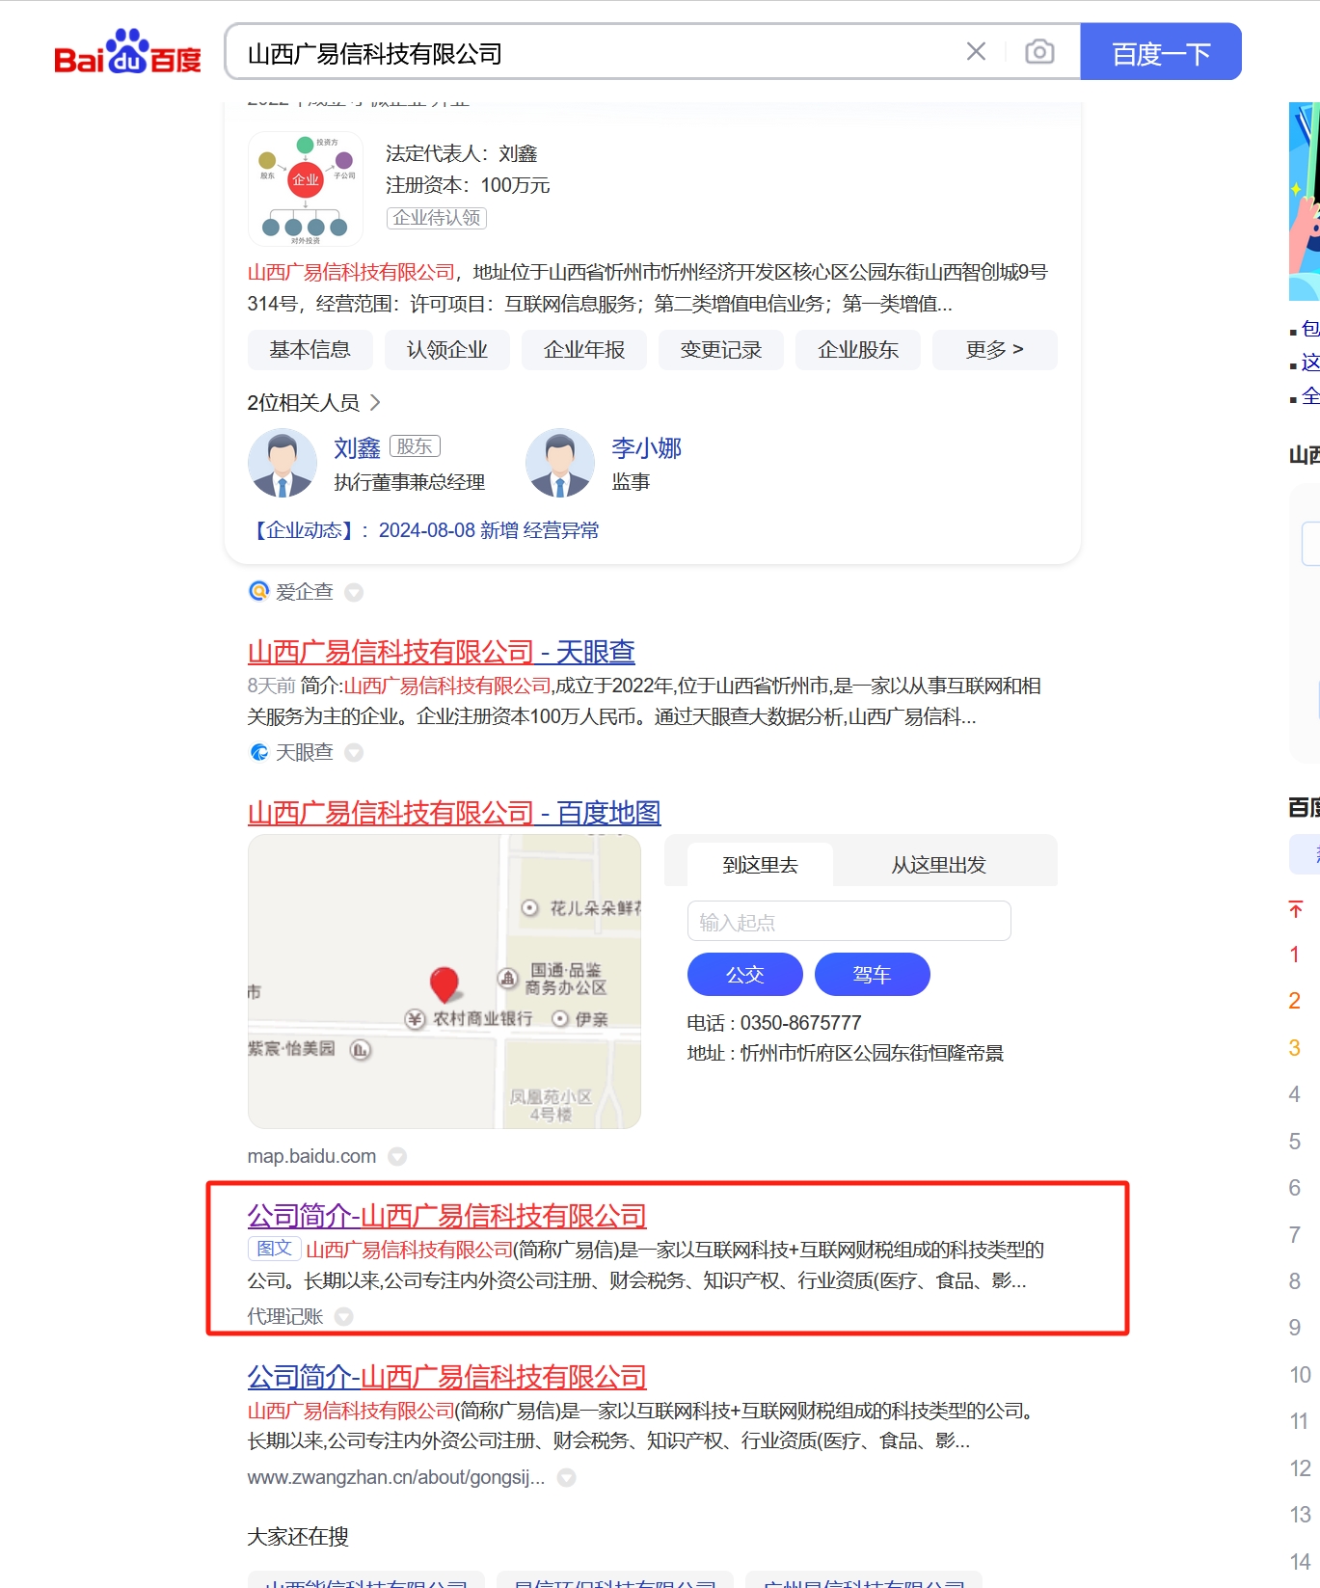Expand the dropdown next to 爱企查
Viewport: 1320px width, 1588px height.
tap(354, 592)
